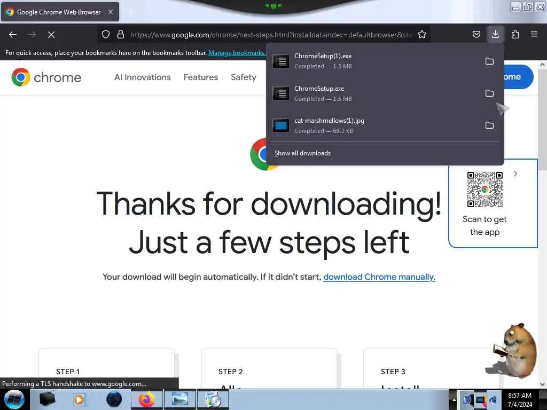Show ChromeSetup.exe in its folder

489,93
